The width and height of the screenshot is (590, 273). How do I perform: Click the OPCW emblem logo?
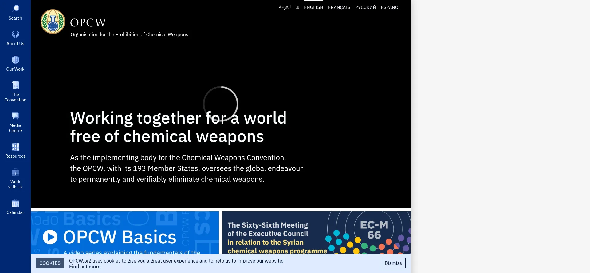tap(53, 22)
